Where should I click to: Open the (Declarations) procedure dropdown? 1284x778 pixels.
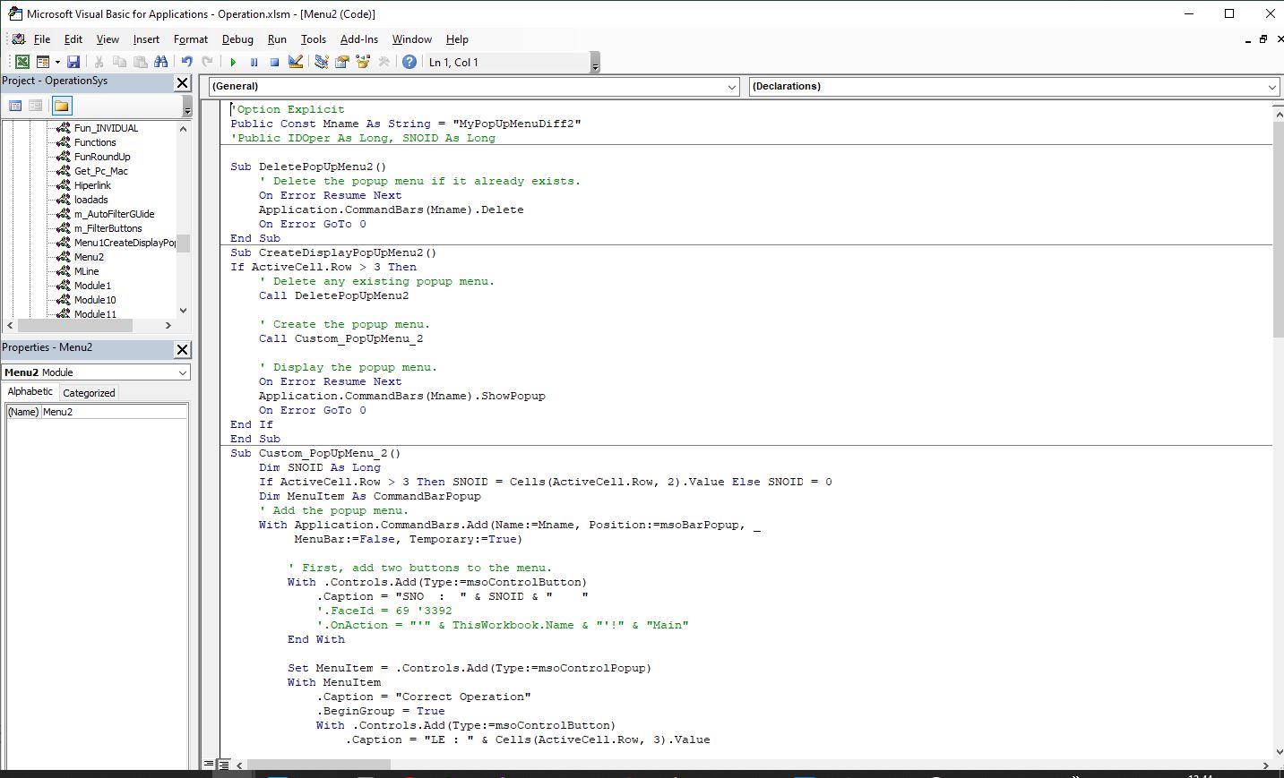(1271, 87)
